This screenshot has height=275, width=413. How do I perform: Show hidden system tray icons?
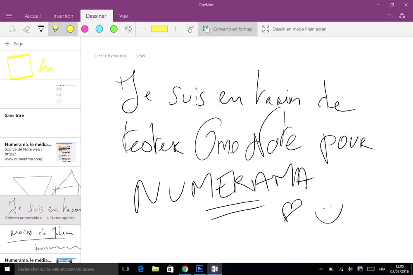click(321, 269)
